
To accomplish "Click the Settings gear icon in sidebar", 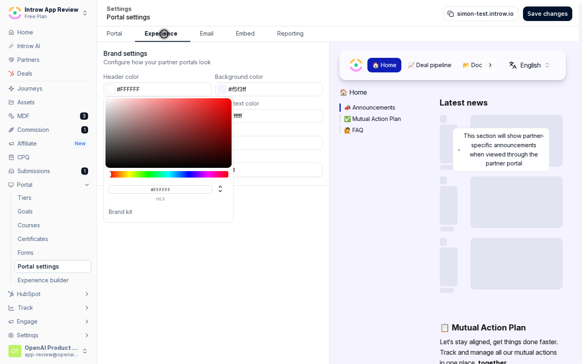I will 11,335.
